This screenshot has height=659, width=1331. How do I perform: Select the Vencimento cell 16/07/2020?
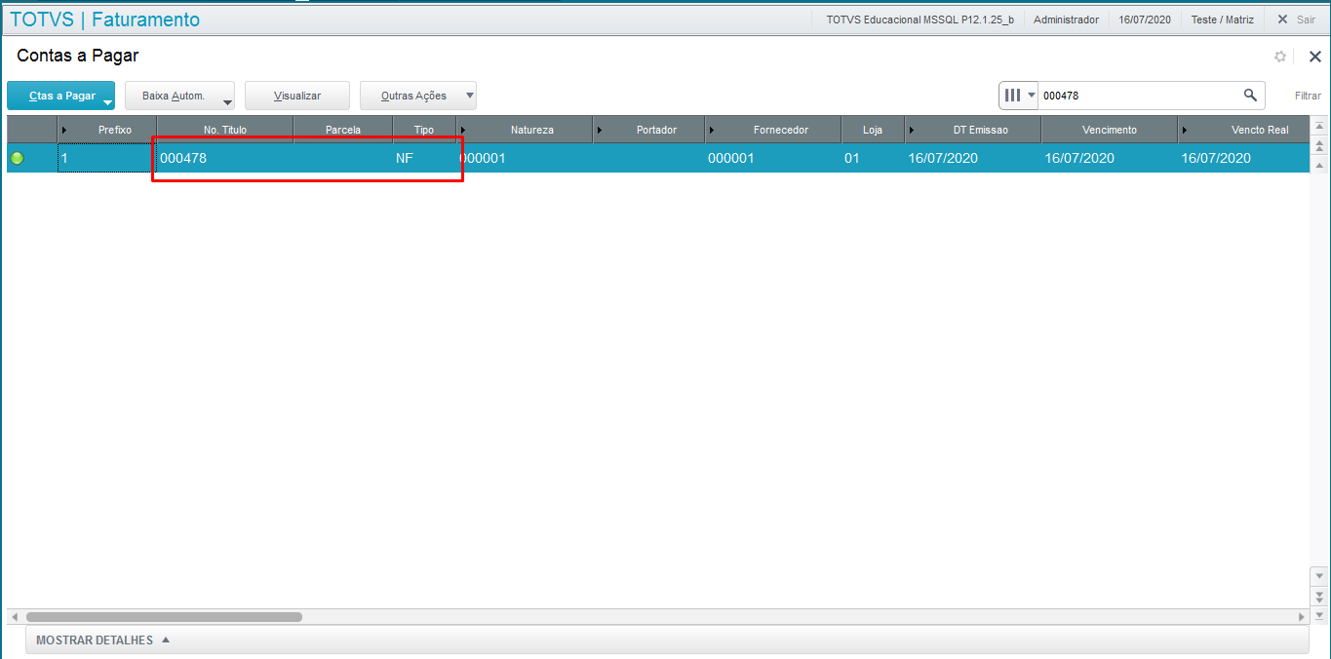pyautogui.click(x=1110, y=158)
